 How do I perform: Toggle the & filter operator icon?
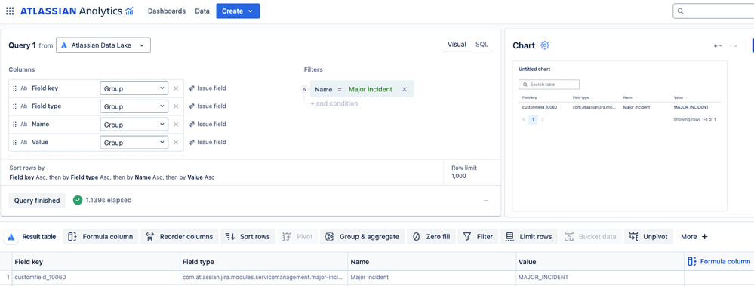[304, 89]
